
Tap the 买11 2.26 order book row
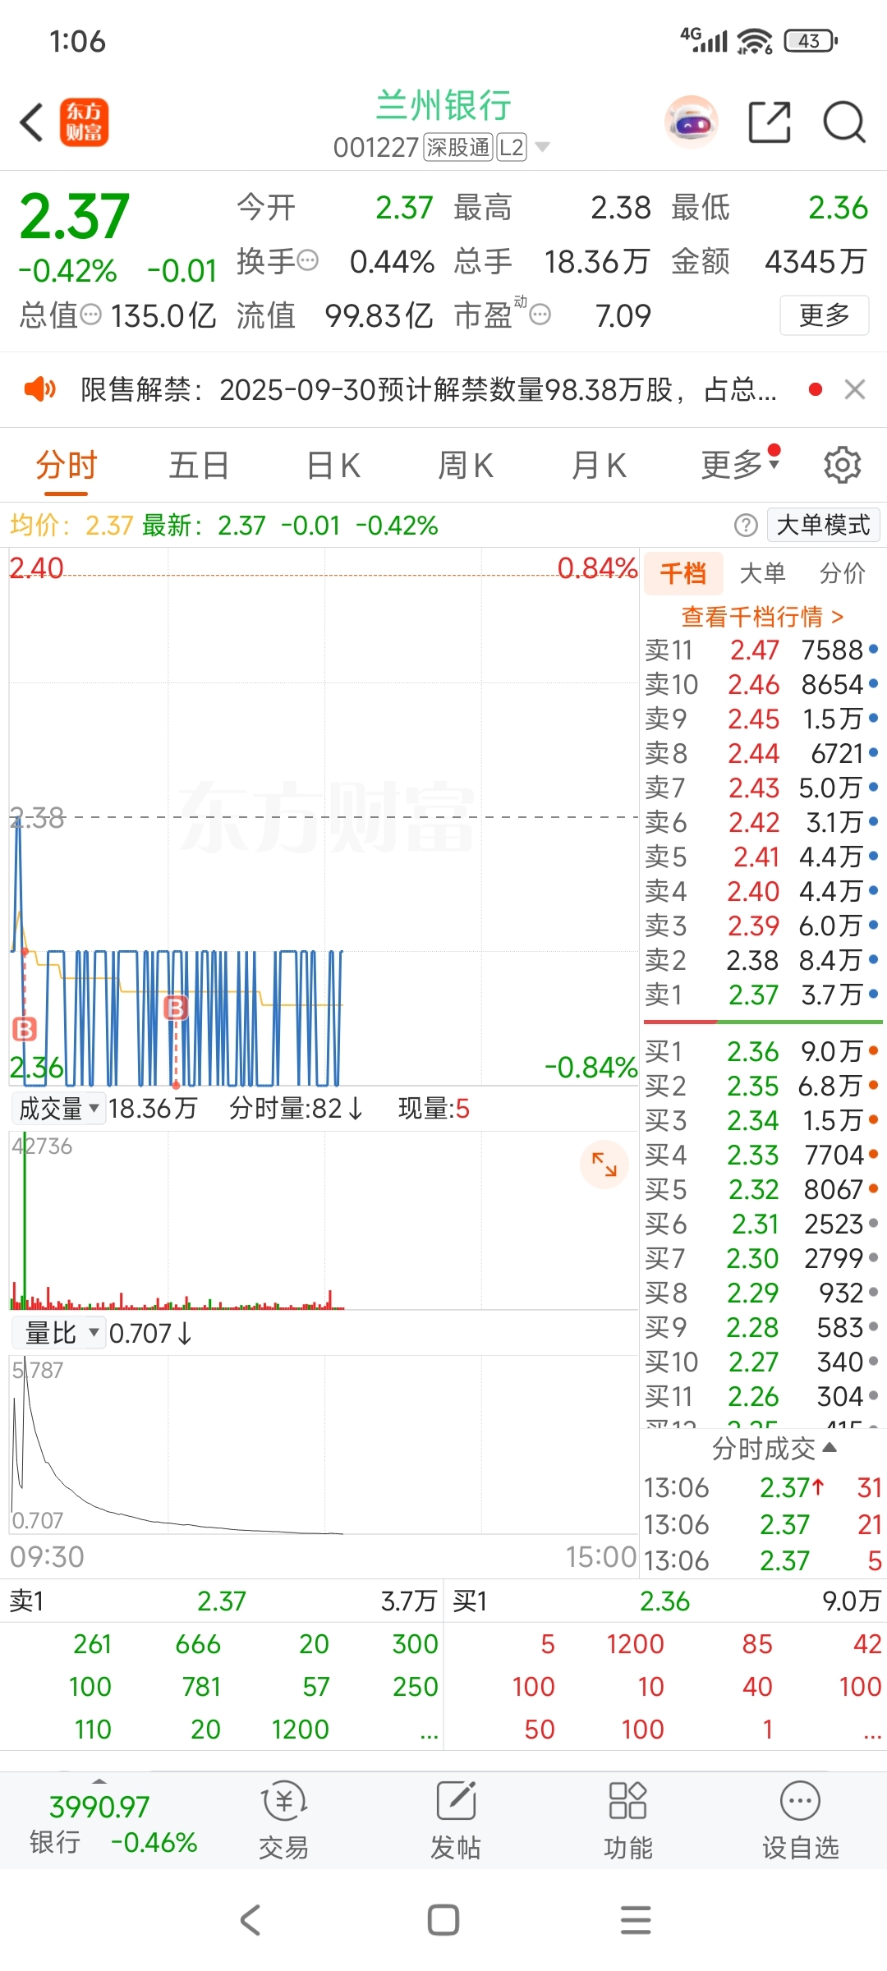[x=762, y=1396]
